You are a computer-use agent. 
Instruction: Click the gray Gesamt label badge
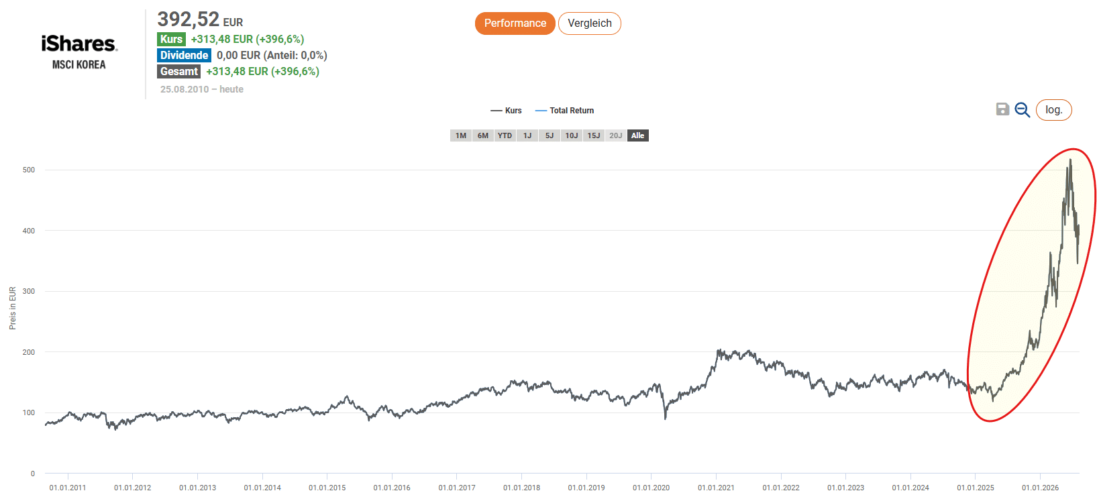178,71
